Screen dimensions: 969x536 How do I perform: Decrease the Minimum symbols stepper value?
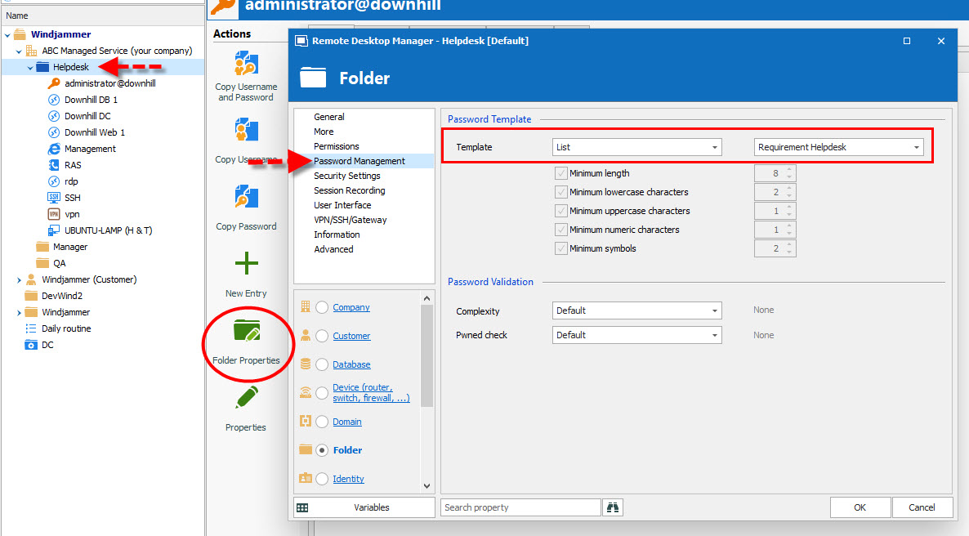coord(789,252)
